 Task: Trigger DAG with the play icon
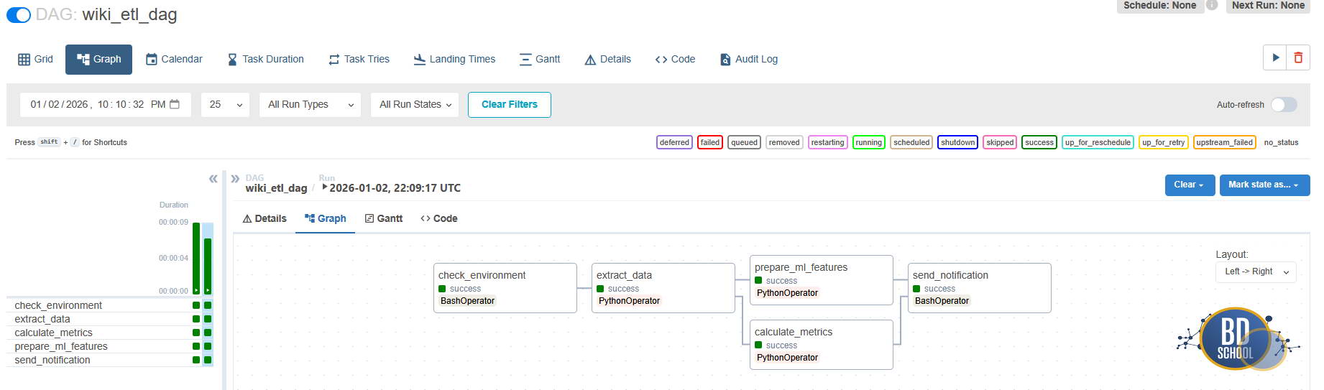point(1275,57)
